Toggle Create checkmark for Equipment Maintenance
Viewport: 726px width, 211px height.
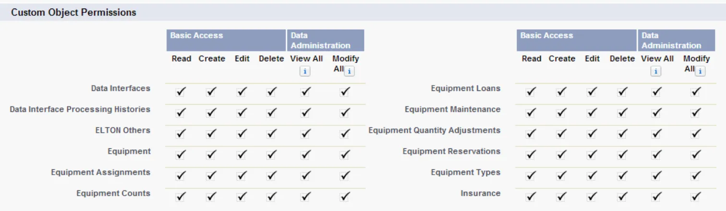562,113
